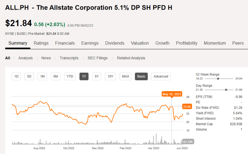Click the 52 Week Range slider dot

(218, 79)
